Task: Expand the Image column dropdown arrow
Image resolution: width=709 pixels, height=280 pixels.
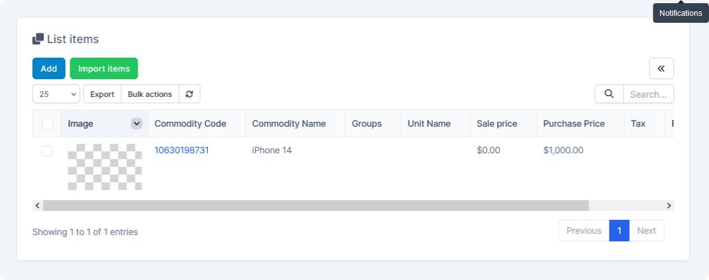Action: coord(136,124)
